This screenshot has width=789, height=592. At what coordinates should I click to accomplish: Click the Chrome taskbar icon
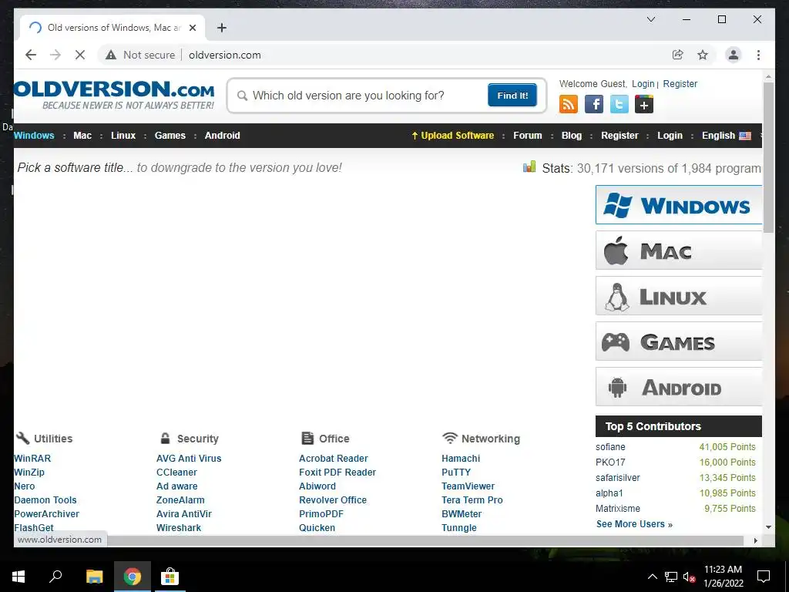[133, 577]
